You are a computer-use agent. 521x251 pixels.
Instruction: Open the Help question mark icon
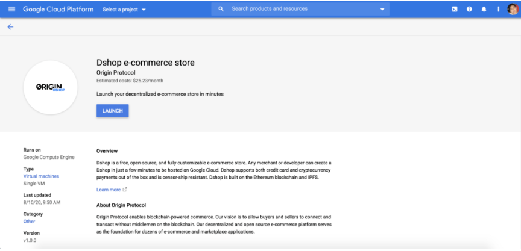pyautogui.click(x=469, y=9)
